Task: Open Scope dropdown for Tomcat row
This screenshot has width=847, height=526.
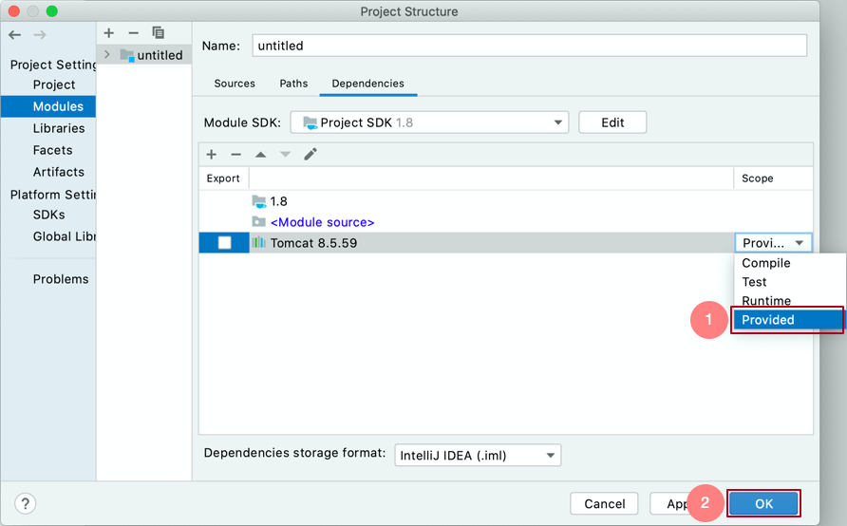Action: pyautogui.click(x=773, y=243)
